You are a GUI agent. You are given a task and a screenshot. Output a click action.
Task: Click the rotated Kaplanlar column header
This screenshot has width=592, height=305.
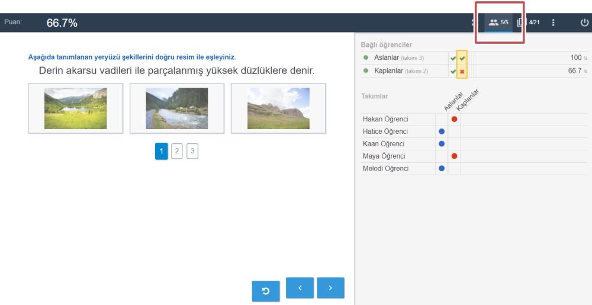click(x=468, y=99)
